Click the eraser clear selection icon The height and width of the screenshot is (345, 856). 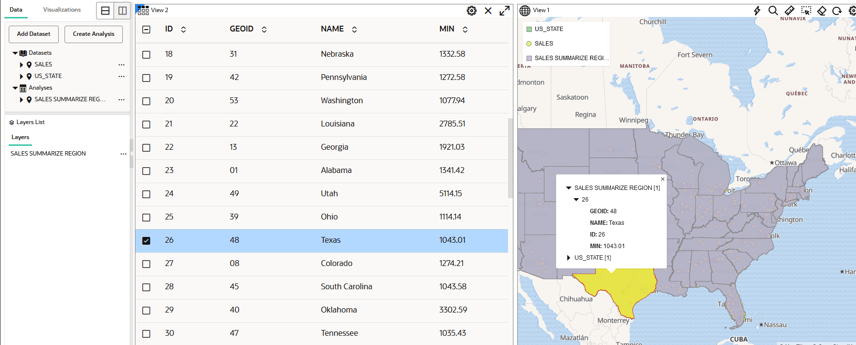point(822,11)
